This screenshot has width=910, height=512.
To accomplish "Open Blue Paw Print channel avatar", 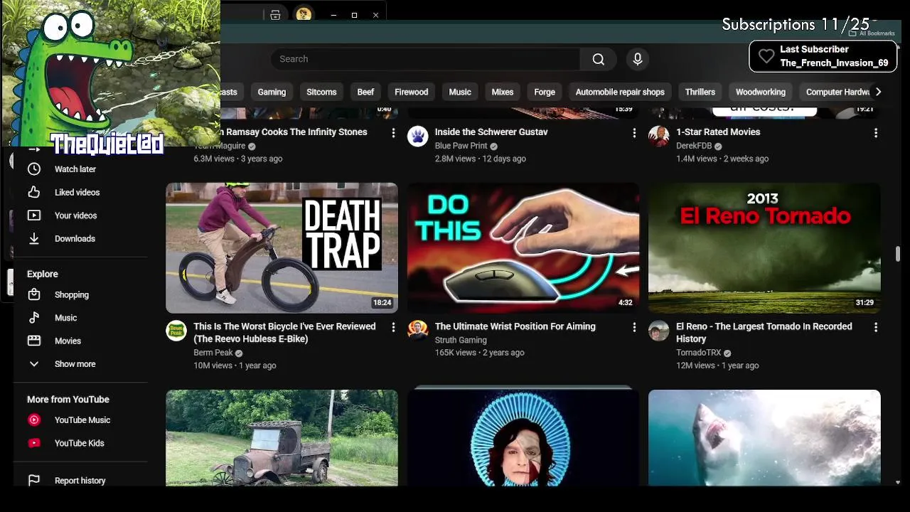I will point(417,137).
